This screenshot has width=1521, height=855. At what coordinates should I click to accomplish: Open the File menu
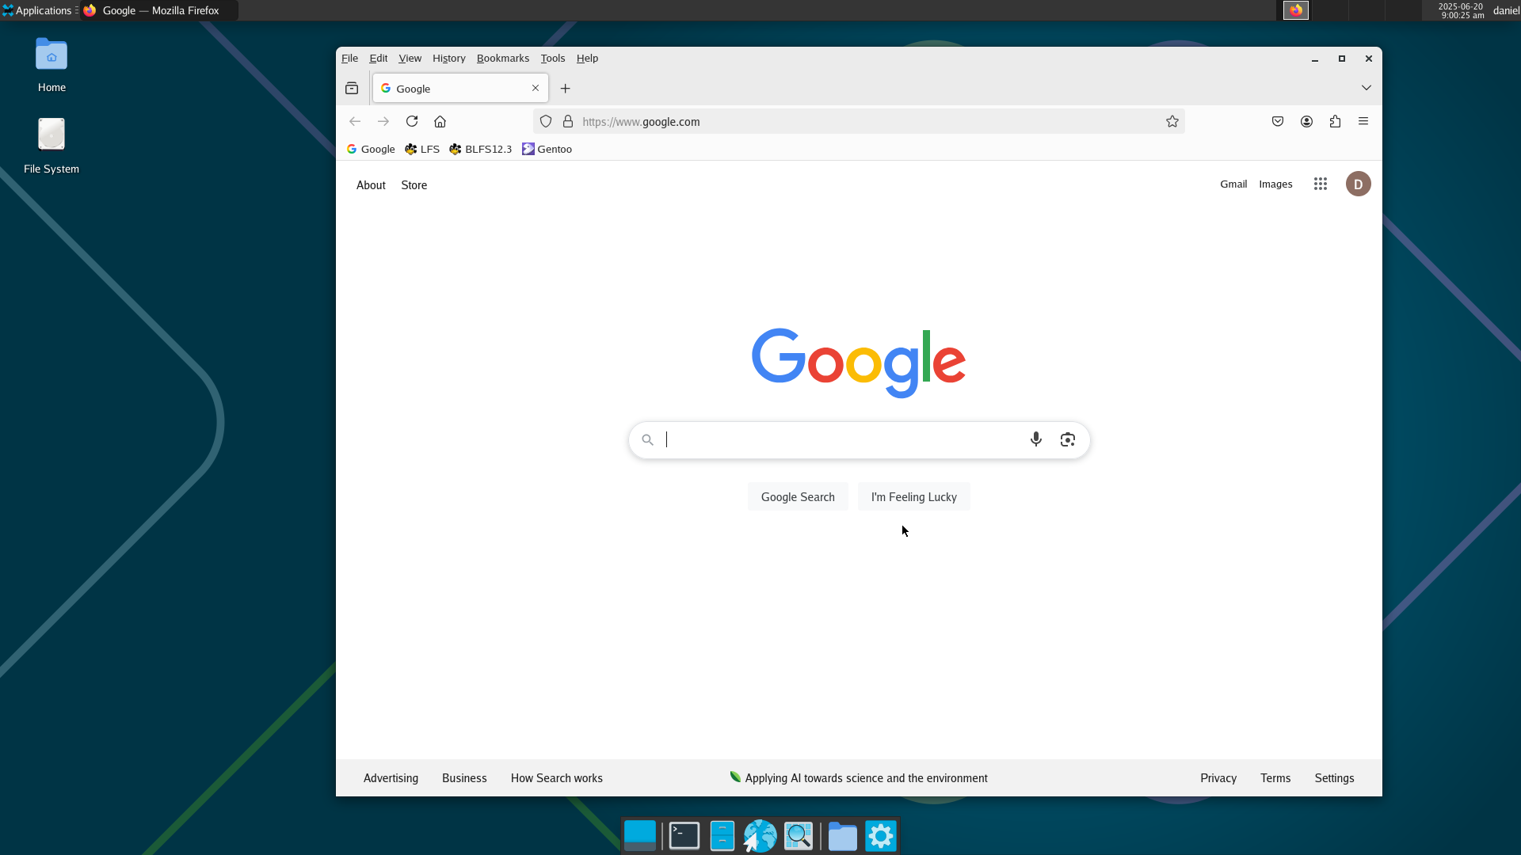pyautogui.click(x=349, y=58)
